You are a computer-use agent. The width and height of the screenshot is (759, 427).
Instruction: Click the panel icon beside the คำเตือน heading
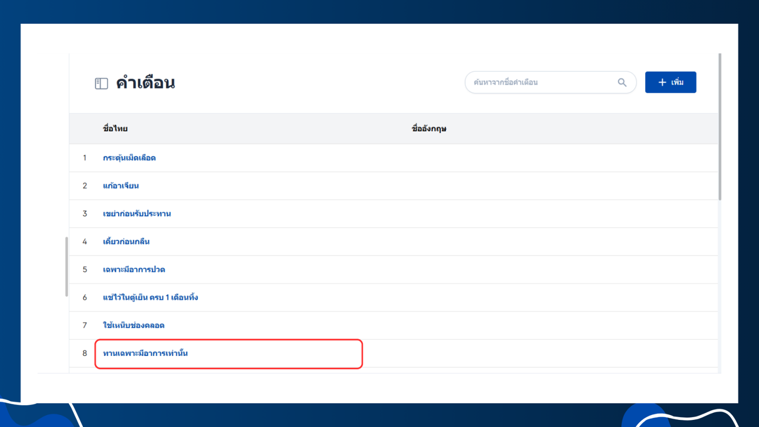(x=101, y=84)
